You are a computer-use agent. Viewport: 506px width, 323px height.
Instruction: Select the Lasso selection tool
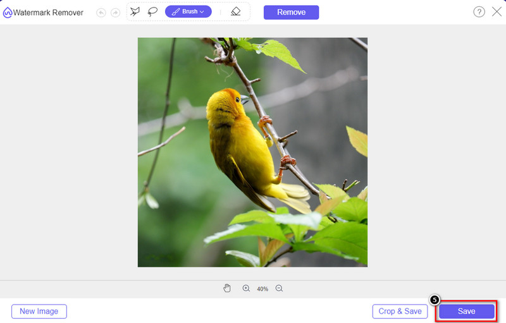tap(152, 11)
